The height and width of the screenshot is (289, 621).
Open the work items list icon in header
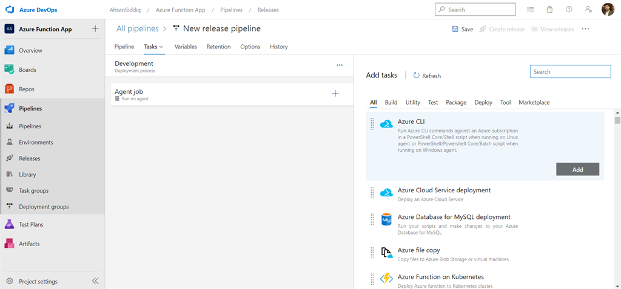[531, 10]
